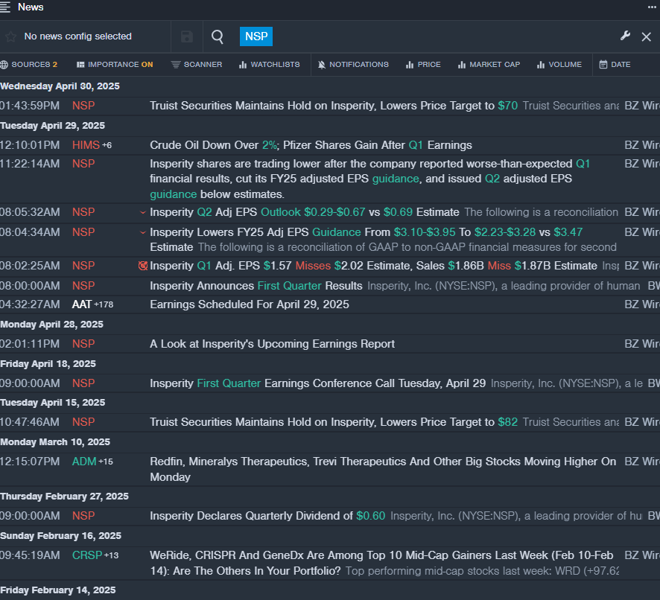
Task: Select the NSP search chip
Action: click(256, 36)
